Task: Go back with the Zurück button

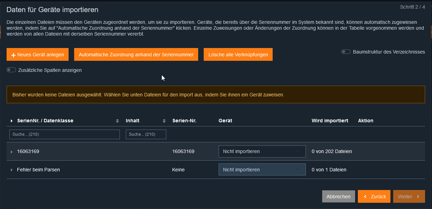Action: point(374,197)
